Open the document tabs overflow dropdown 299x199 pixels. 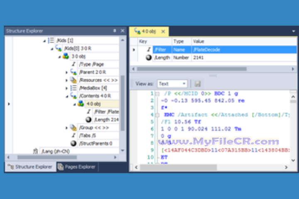click(x=294, y=31)
